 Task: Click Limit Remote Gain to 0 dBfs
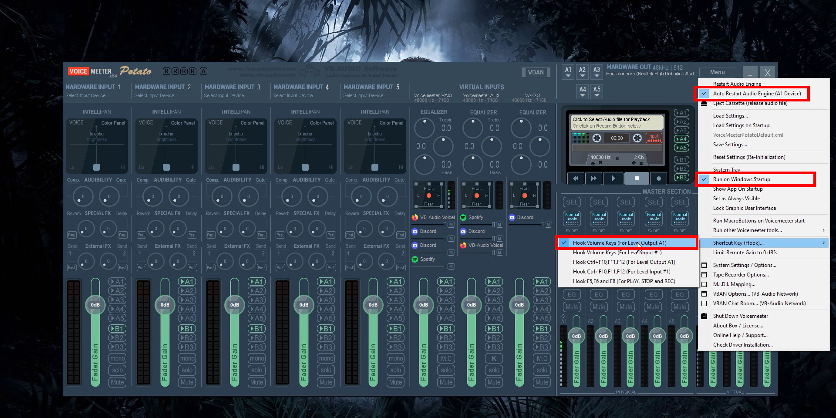click(745, 253)
